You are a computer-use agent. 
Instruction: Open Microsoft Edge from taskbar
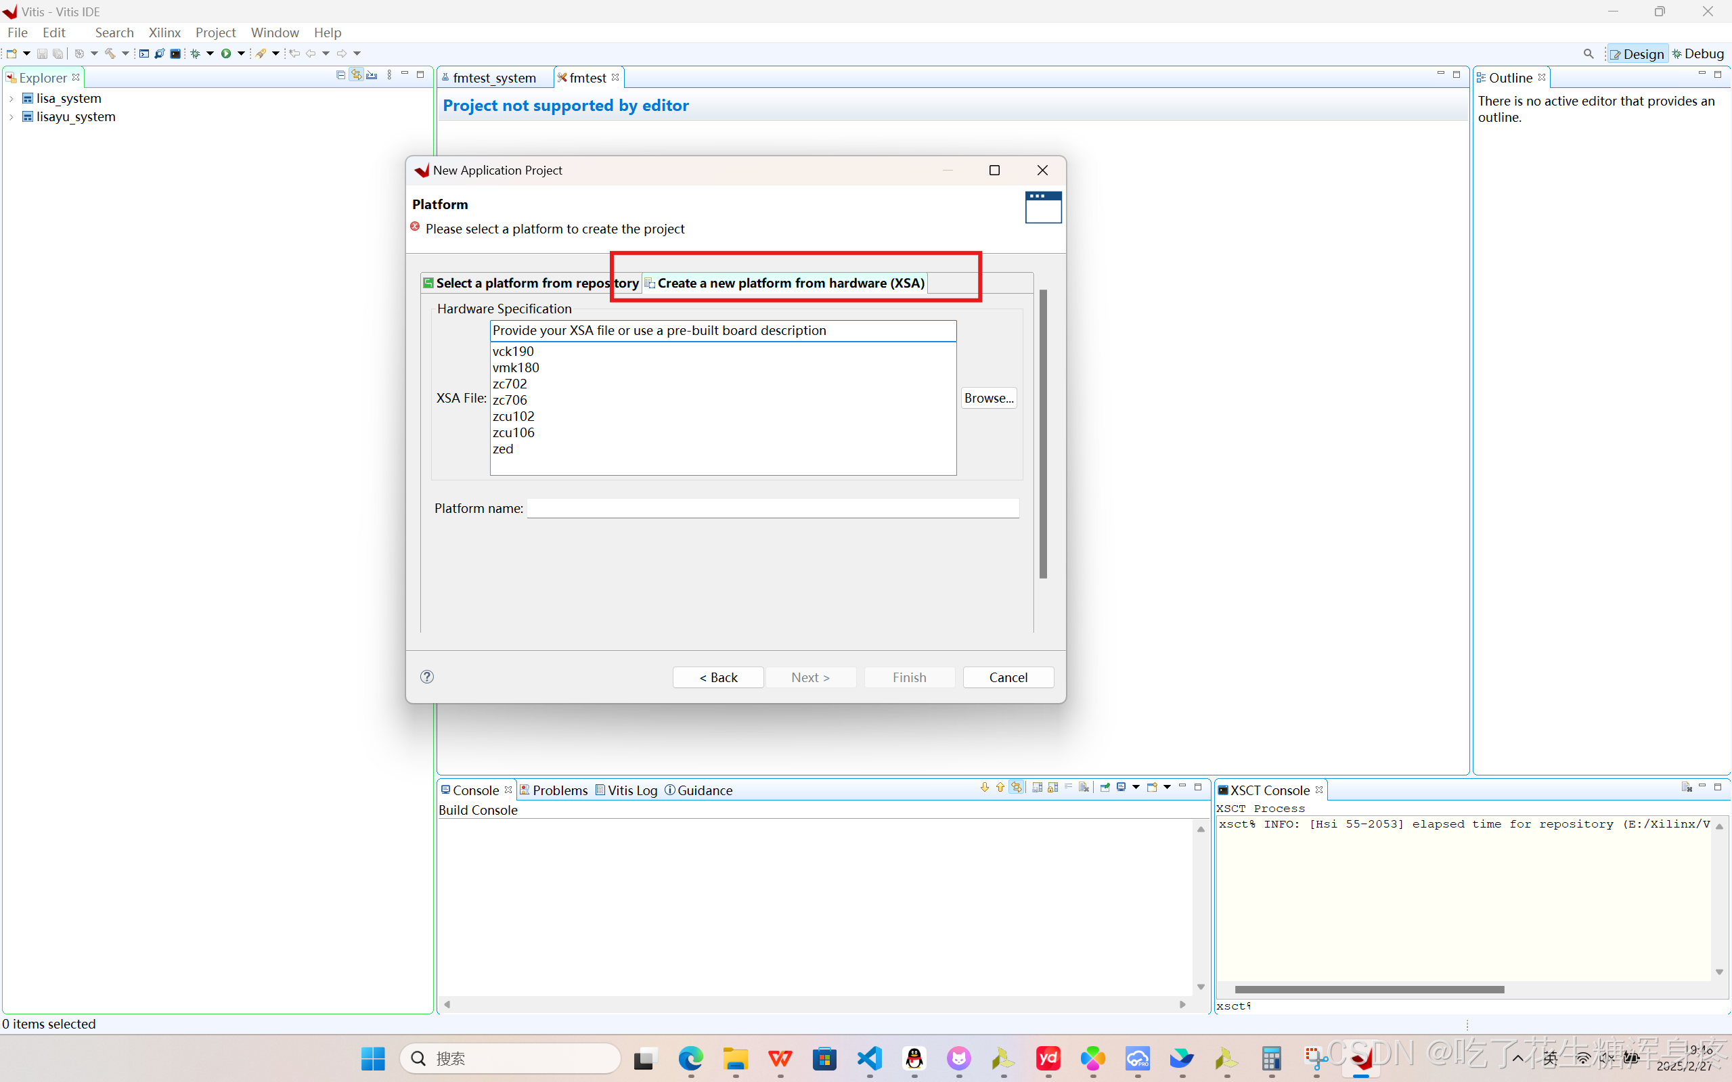(x=690, y=1058)
